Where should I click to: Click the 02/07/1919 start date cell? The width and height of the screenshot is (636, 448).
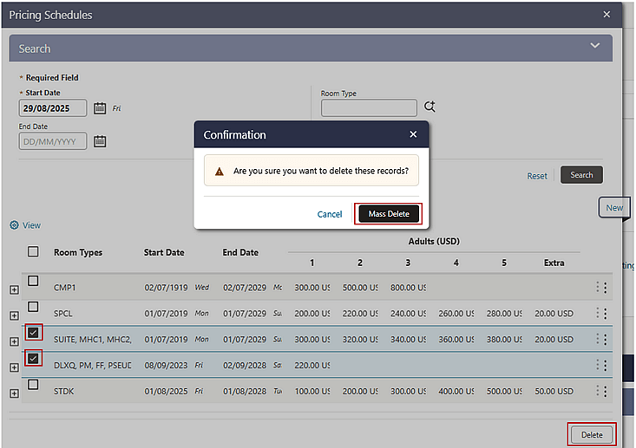tap(166, 288)
